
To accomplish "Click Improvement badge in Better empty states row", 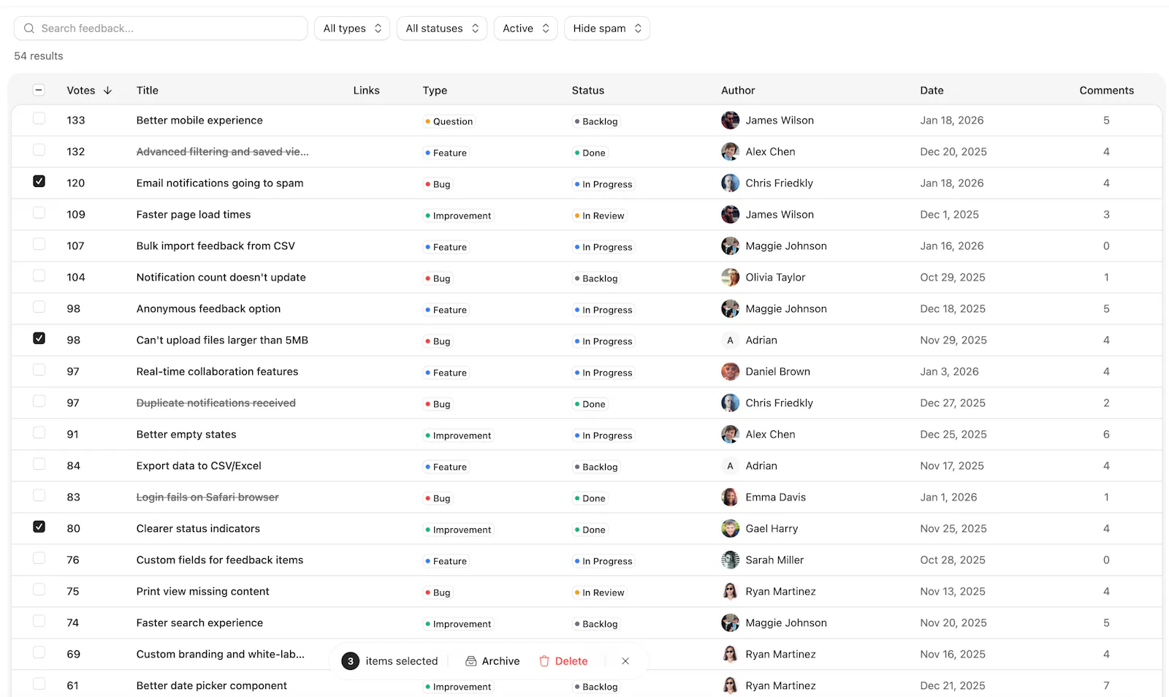I will (x=458, y=435).
